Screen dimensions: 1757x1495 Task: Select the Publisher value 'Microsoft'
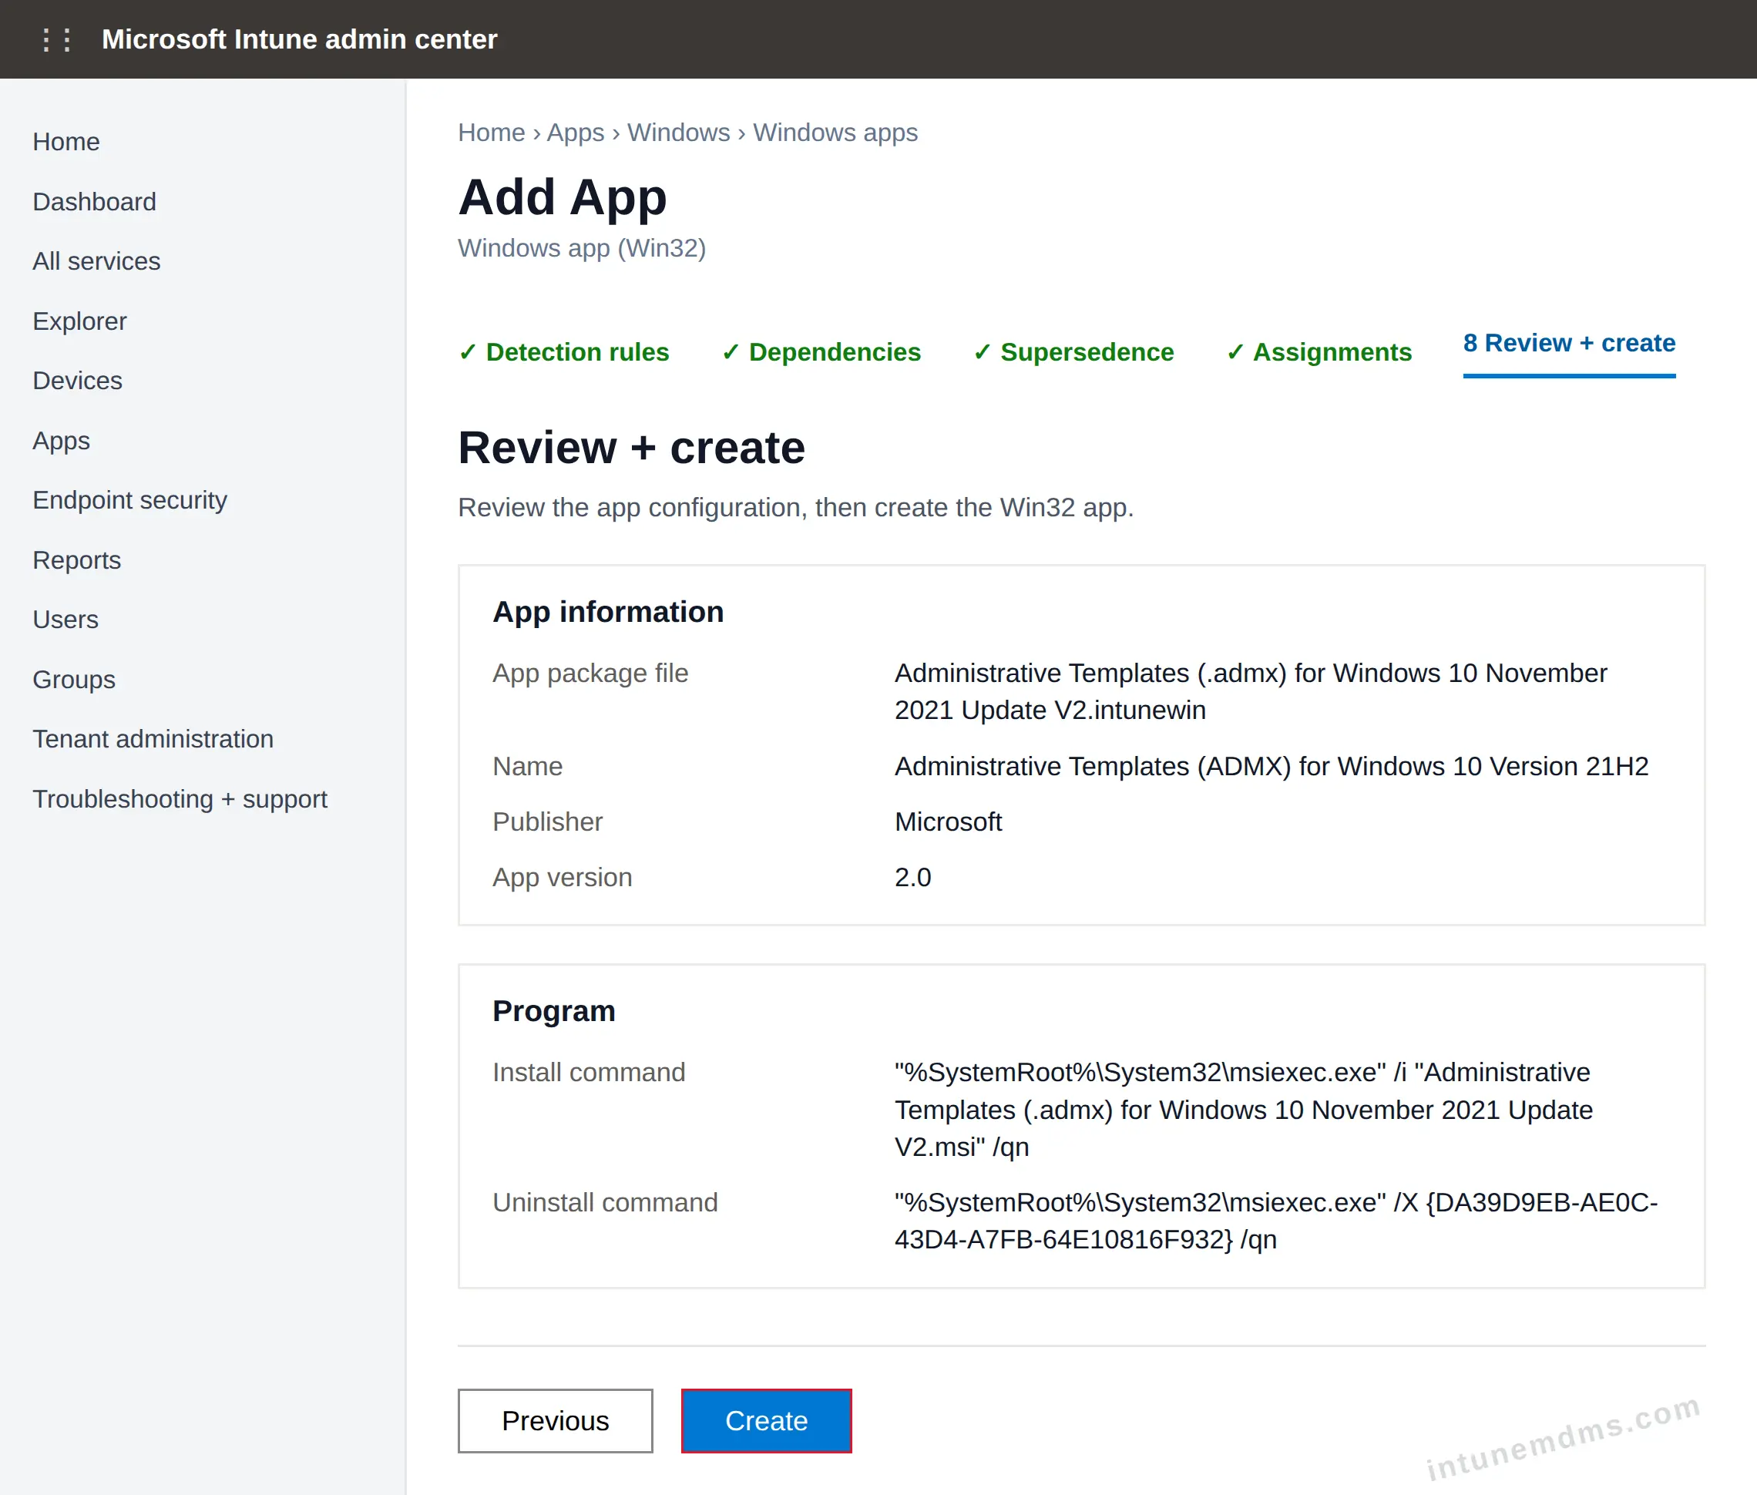point(949,822)
